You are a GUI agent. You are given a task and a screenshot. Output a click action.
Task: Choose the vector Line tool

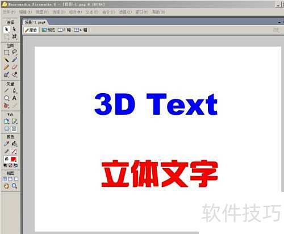click(x=6, y=91)
